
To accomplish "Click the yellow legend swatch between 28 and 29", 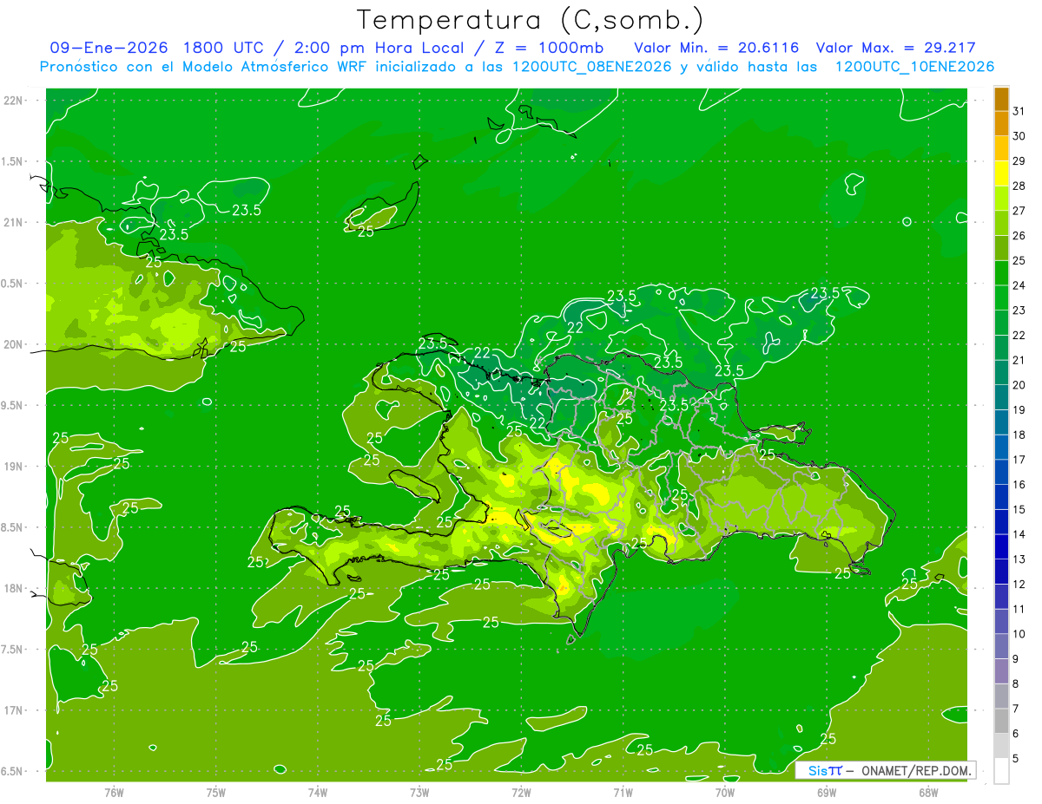I will 1001,173.
